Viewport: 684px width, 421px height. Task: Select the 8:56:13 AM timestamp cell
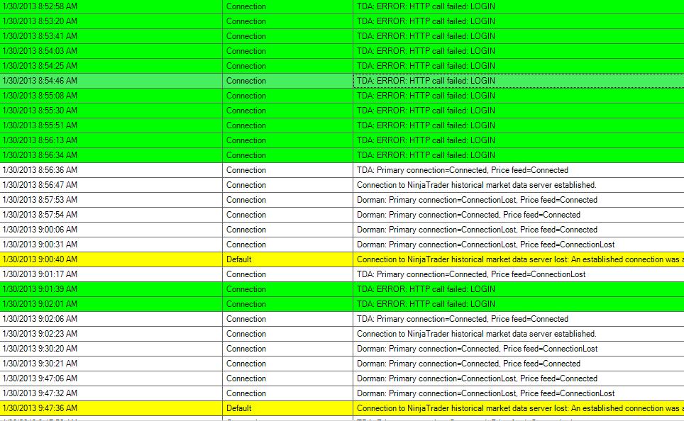[x=111, y=140]
